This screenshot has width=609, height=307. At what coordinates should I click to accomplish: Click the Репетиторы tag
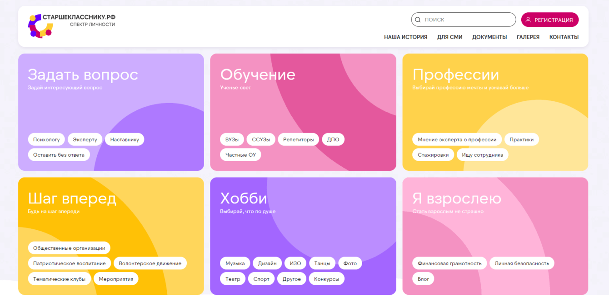tap(299, 139)
